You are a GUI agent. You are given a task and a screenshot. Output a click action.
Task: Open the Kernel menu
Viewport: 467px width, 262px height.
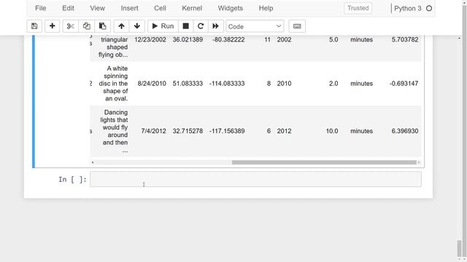(x=192, y=8)
